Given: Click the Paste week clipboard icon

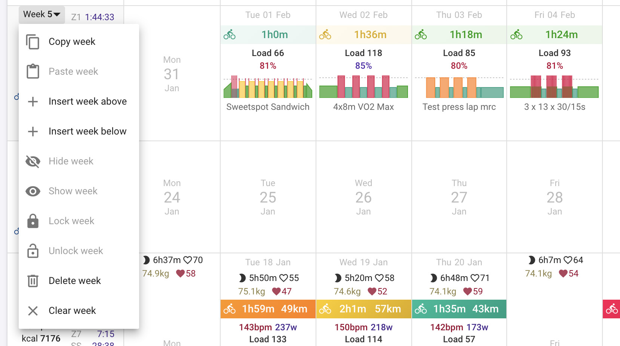Looking at the screenshot, I should [x=33, y=71].
